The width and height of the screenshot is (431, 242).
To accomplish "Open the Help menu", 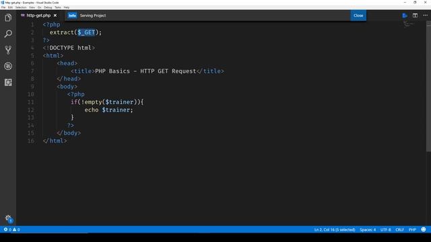I will point(67,7).
